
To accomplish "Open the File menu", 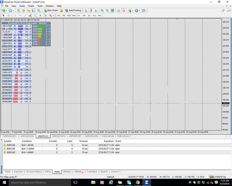I will 7,6.
